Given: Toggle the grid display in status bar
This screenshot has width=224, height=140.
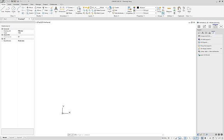Looking at the screenshot, I should (169, 138).
